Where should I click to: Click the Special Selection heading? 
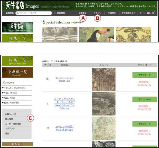pyautogui.click(x=56, y=22)
